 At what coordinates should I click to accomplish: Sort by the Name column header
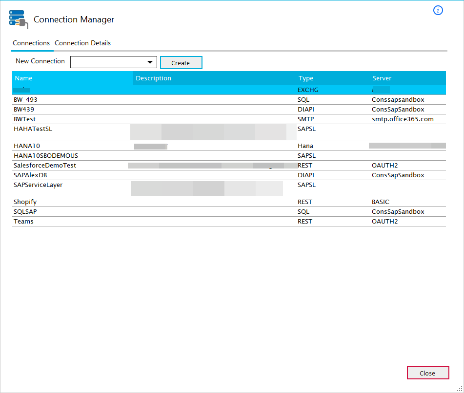coord(73,78)
